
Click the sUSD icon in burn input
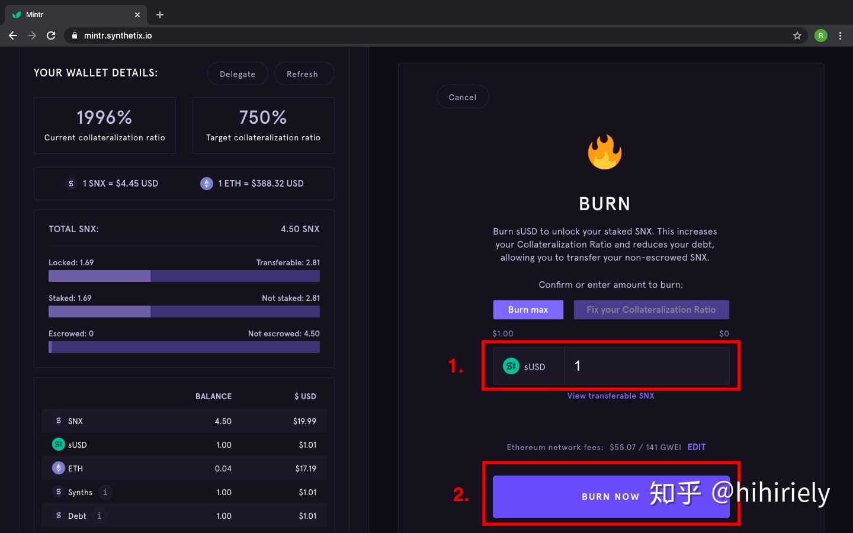click(511, 366)
